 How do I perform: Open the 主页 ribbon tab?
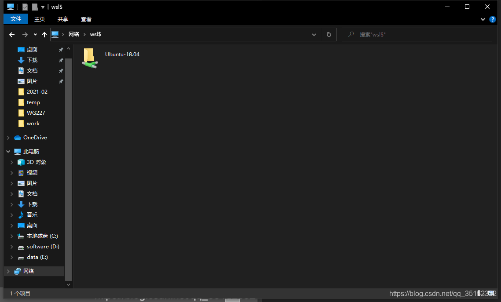pos(39,19)
